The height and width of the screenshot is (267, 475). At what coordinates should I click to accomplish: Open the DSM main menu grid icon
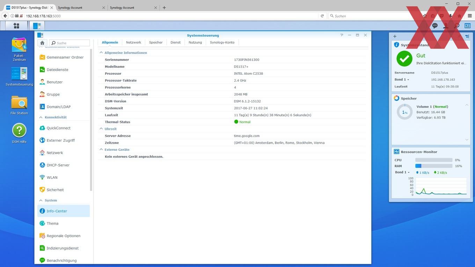click(16, 25)
